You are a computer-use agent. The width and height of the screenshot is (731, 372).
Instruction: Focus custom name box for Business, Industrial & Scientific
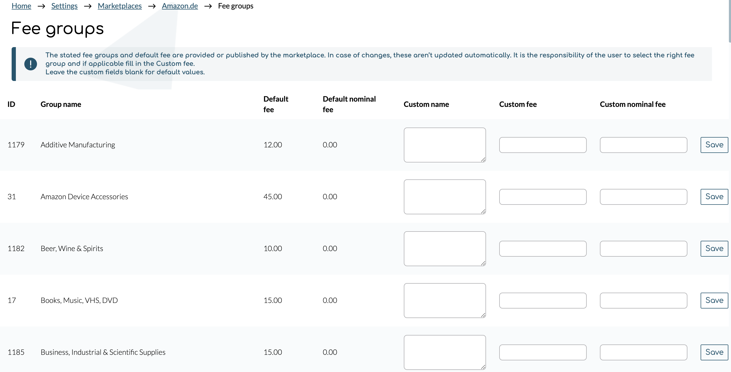coord(445,352)
